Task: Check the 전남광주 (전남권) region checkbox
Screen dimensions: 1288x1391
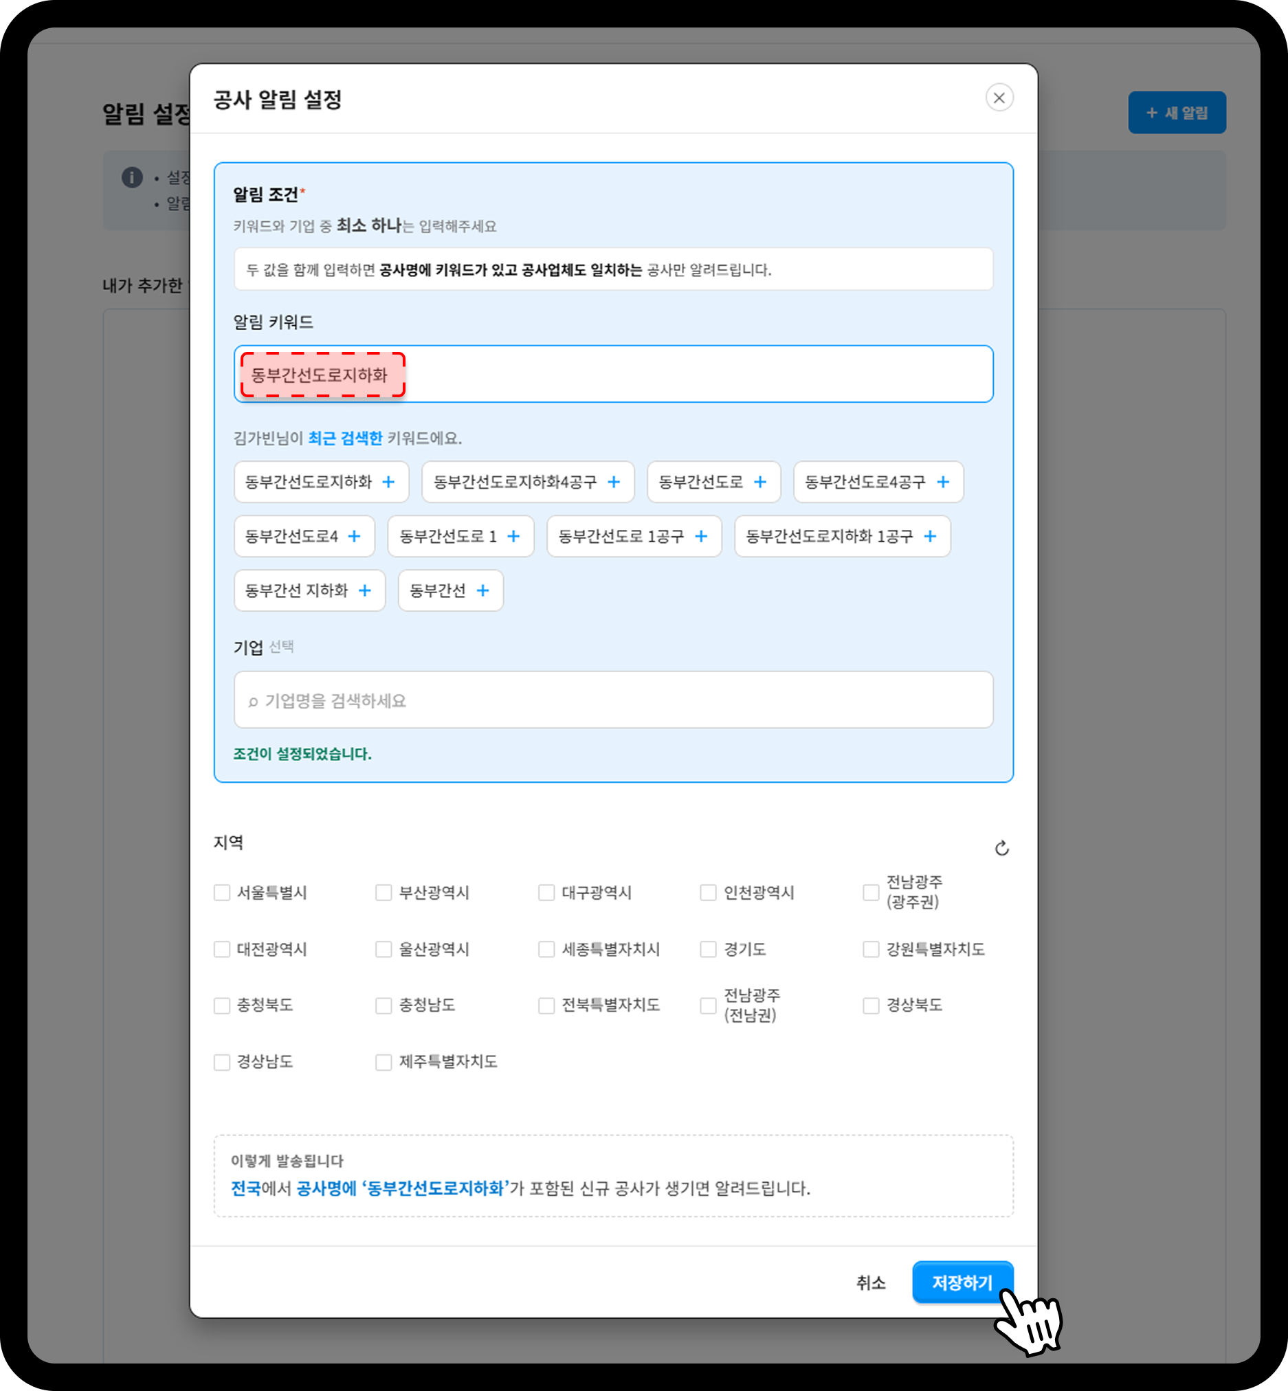Action: (708, 1005)
